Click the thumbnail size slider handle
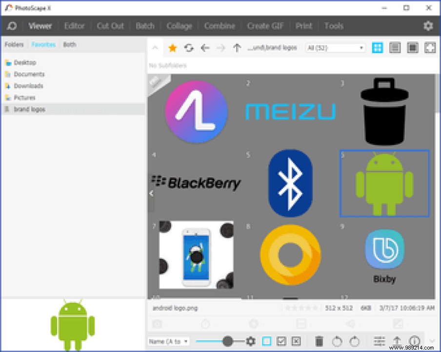The image size is (441, 352). (227, 341)
